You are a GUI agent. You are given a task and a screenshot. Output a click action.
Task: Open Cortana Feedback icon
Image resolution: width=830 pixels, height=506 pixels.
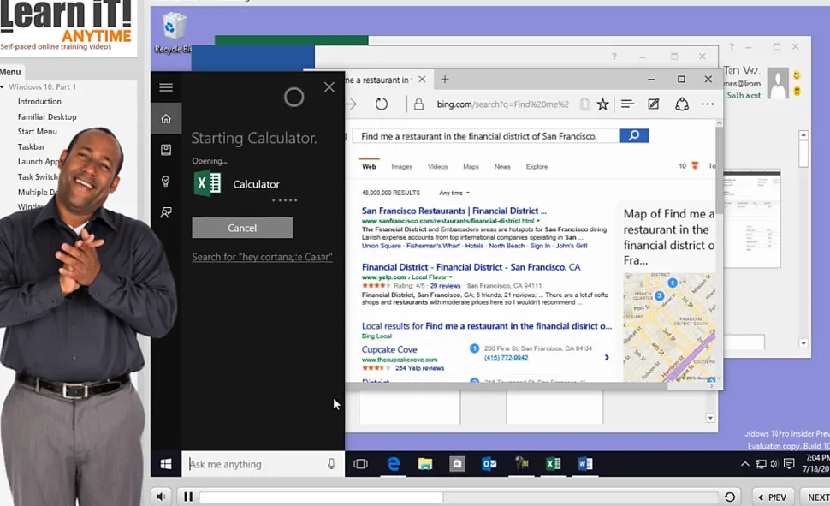pos(166,212)
